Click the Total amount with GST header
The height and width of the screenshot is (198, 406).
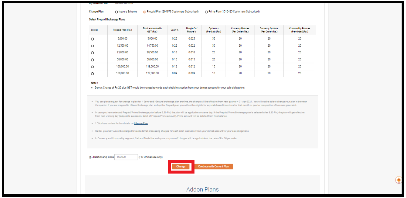click(152, 30)
